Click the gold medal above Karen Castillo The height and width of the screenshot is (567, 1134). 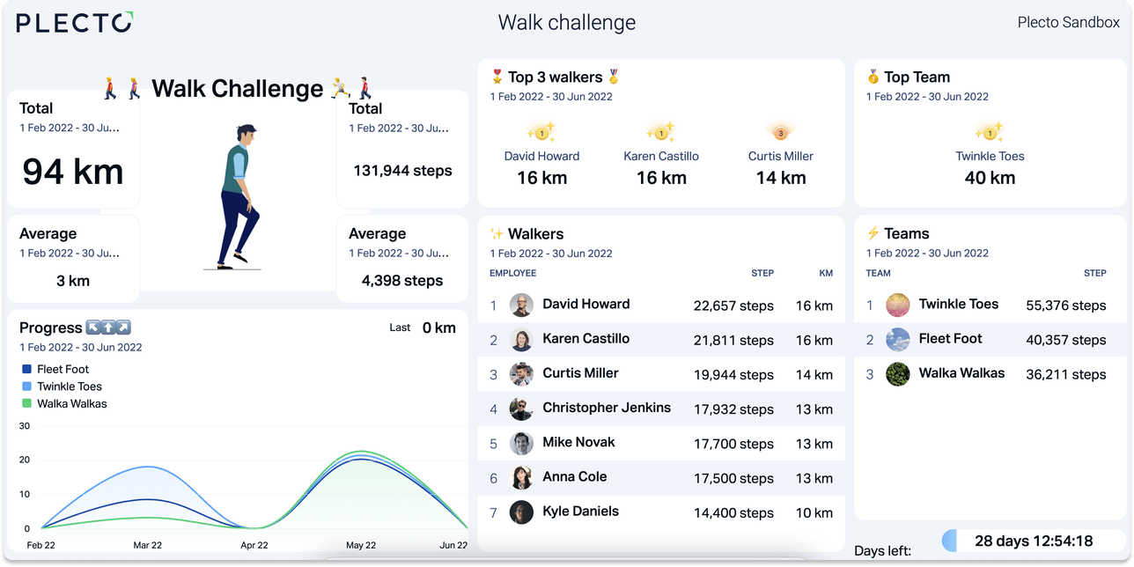(x=661, y=133)
